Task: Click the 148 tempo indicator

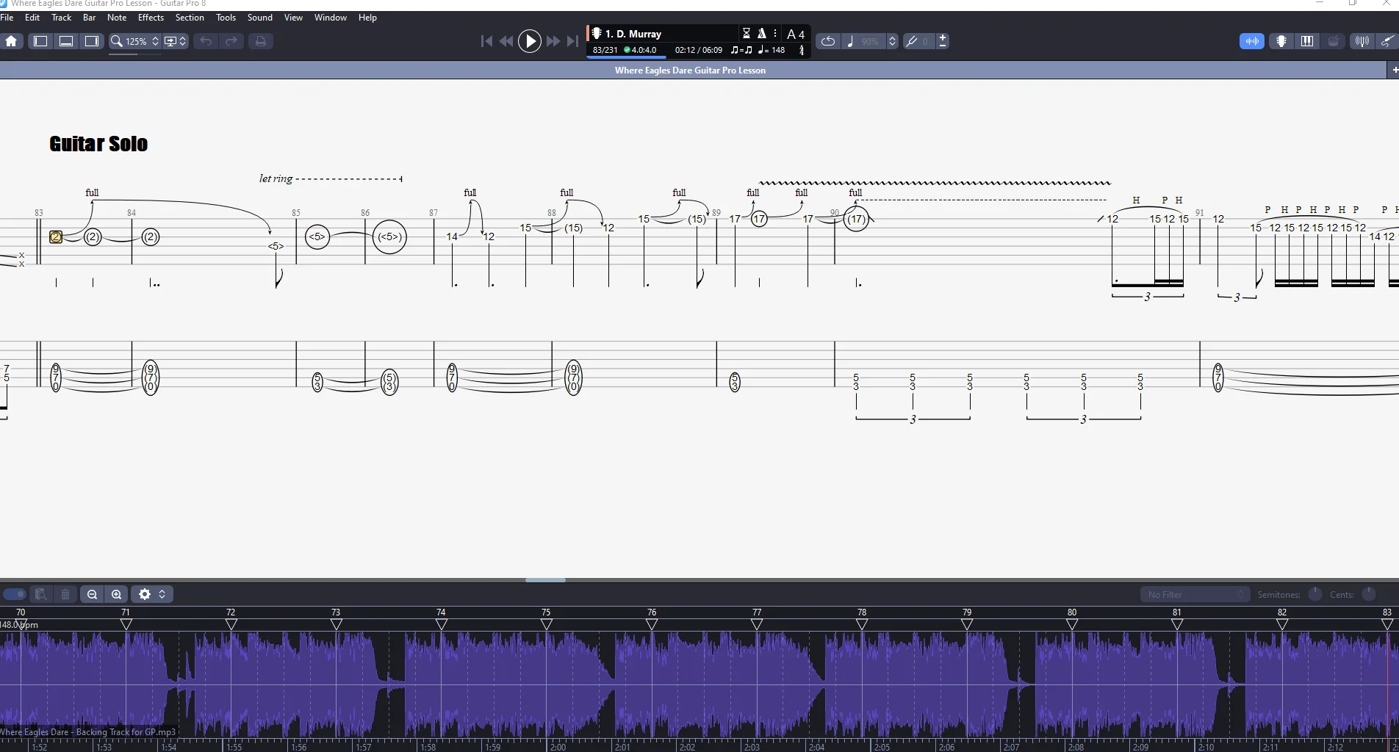Action: 772,50
